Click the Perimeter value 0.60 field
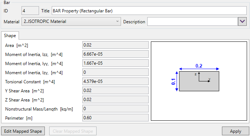This screenshot has height=136, width=250. click(x=116, y=117)
